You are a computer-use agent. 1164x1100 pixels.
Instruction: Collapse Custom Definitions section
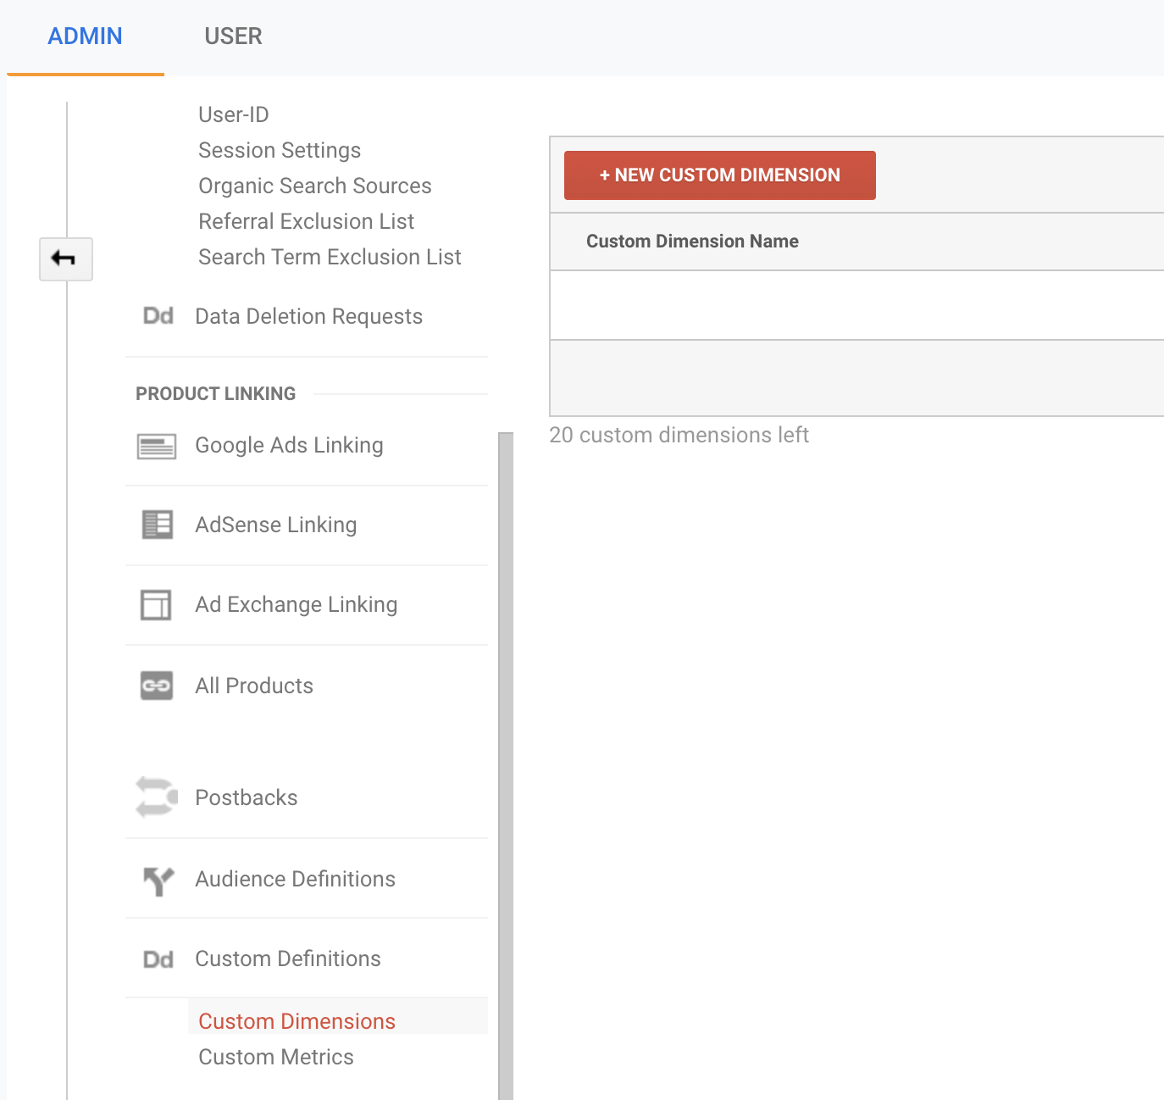(x=288, y=958)
